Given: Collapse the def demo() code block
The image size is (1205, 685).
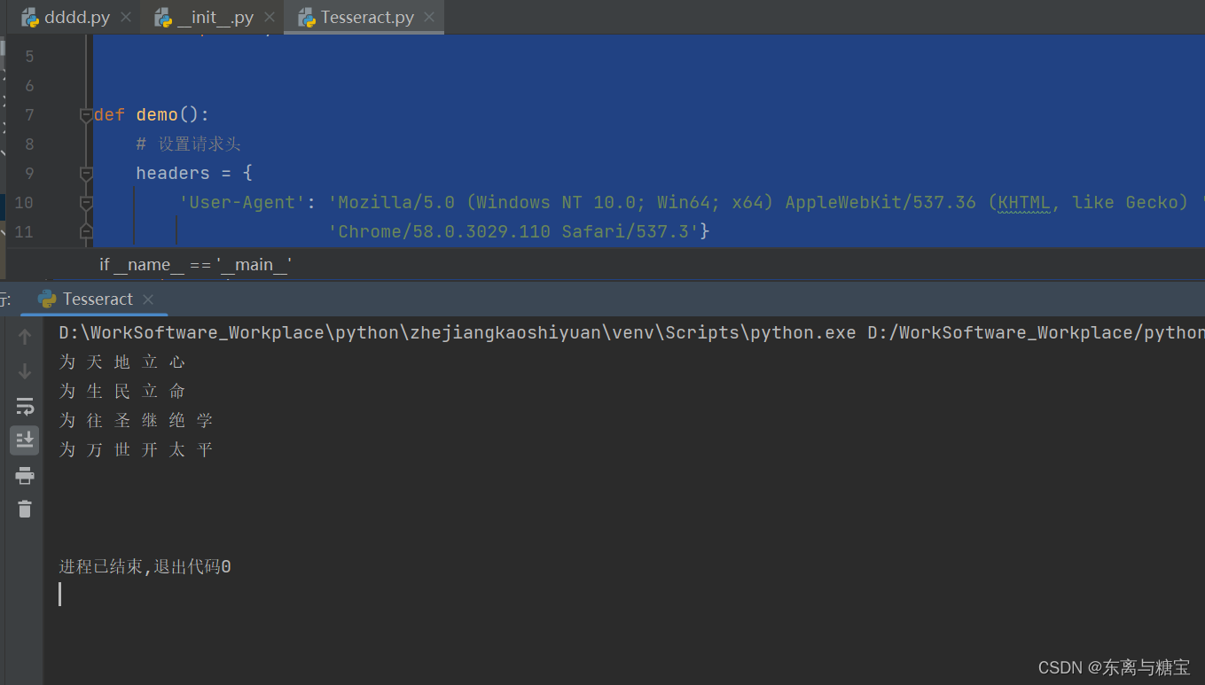Looking at the screenshot, I should click(86, 115).
